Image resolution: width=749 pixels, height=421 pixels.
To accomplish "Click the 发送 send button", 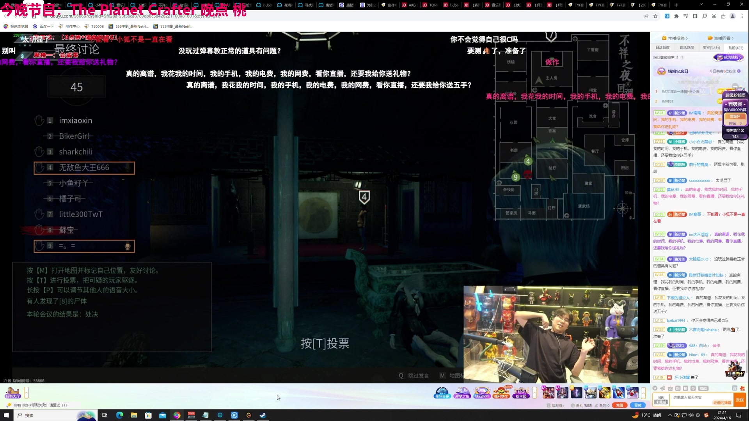I will tap(740, 400).
